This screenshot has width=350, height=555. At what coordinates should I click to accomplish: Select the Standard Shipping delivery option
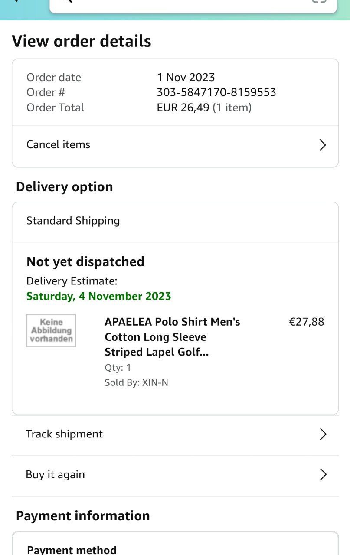[73, 221]
